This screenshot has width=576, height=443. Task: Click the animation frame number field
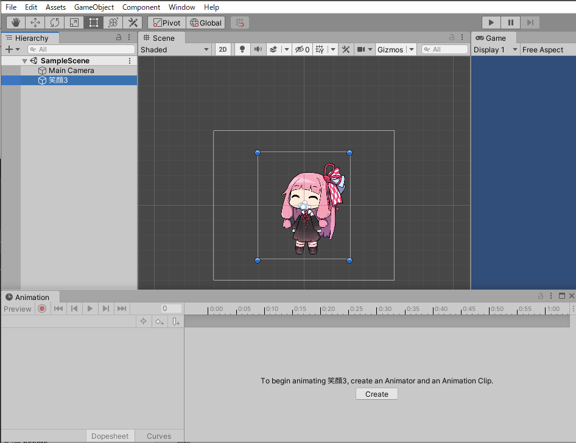171,309
